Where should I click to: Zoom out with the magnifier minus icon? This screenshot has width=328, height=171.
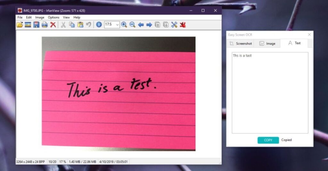[132, 25]
